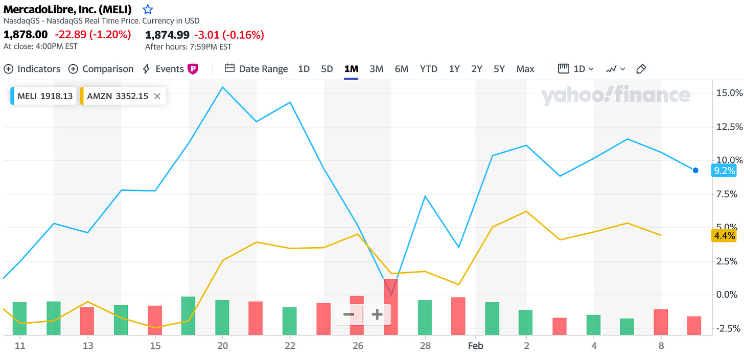
Task: Open the Events menu
Action: click(170, 69)
